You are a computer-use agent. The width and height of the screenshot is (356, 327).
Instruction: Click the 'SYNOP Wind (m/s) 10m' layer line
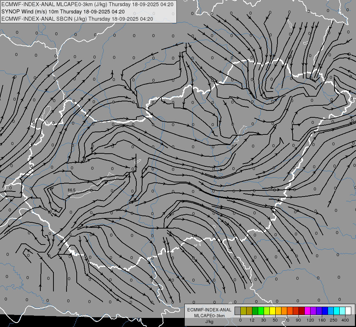[x=63, y=12]
